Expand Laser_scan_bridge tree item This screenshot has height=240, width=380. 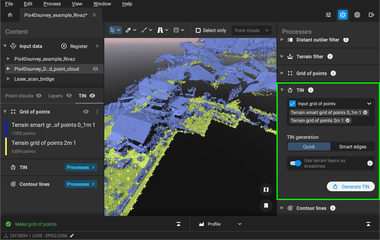pos(8,79)
